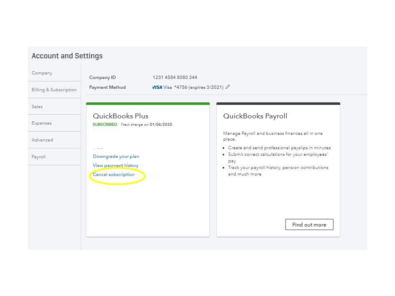Click the Company ID number value
The image size is (395, 296).
[175, 77]
